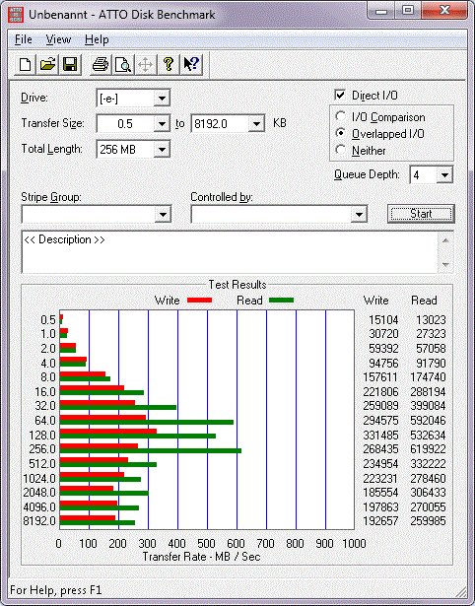Screen dimensions: 475x606
Task: Activate context help arrow-question icon
Action: tap(191, 64)
